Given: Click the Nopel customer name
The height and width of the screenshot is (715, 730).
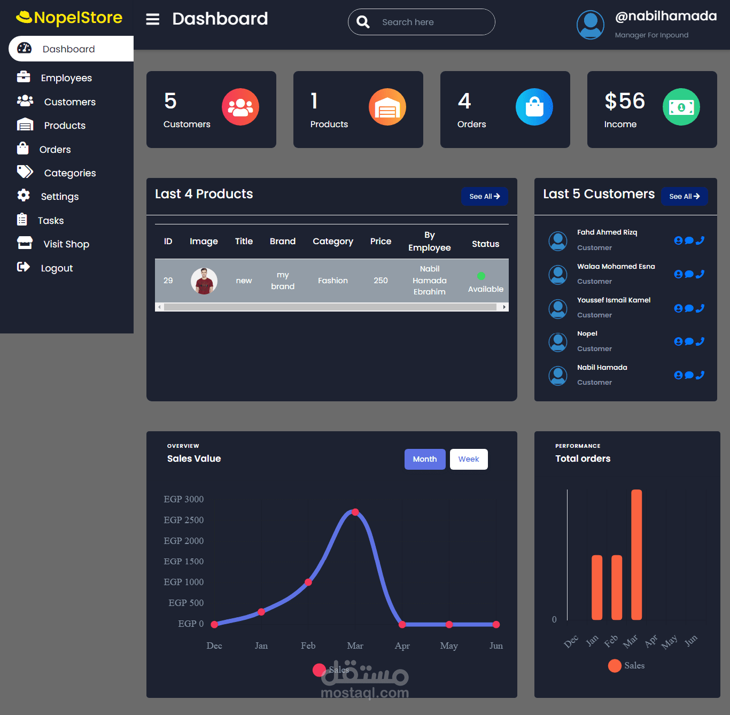Looking at the screenshot, I should pos(587,333).
